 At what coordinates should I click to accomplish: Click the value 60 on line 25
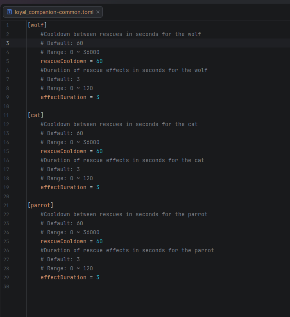99,241
